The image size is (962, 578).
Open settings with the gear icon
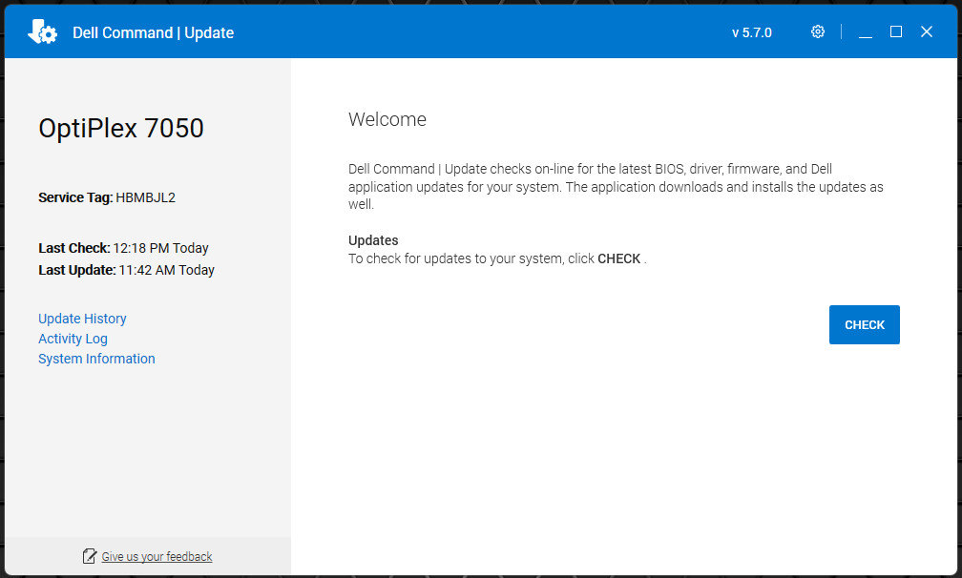(817, 31)
